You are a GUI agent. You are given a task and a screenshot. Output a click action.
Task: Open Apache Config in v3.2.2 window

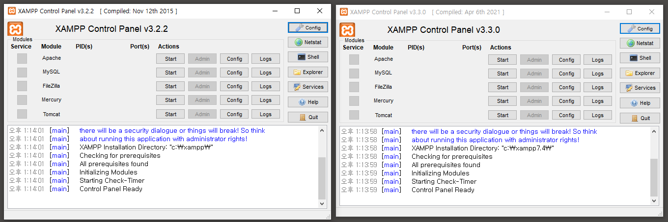pos(234,59)
